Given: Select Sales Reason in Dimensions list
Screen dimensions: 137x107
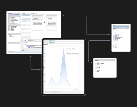Looking at the screenshot, I should [x=117, y=43].
